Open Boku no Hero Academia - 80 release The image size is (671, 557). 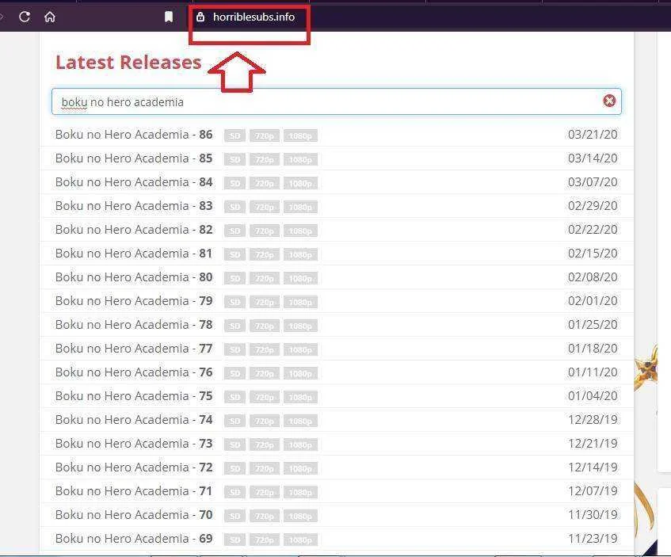click(x=134, y=277)
